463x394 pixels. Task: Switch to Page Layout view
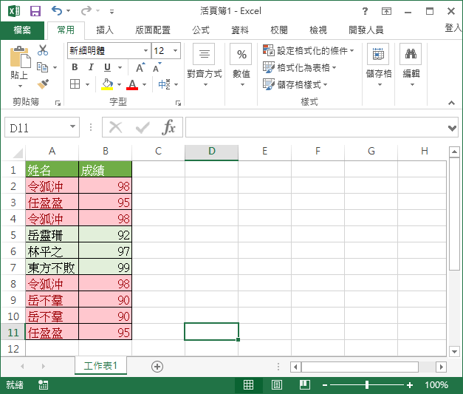click(x=277, y=385)
